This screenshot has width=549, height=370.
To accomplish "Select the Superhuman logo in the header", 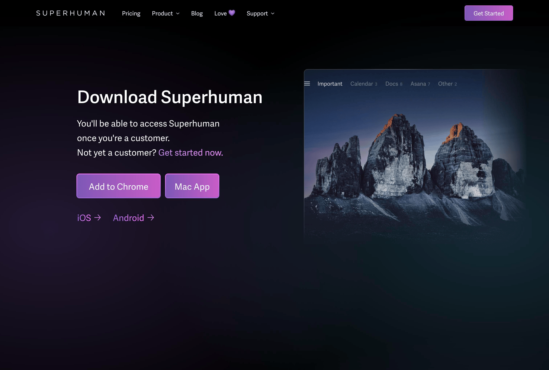I will point(71,13).
